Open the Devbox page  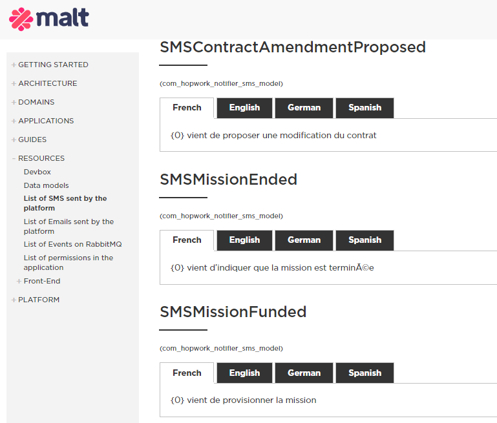tap(37, 172)
